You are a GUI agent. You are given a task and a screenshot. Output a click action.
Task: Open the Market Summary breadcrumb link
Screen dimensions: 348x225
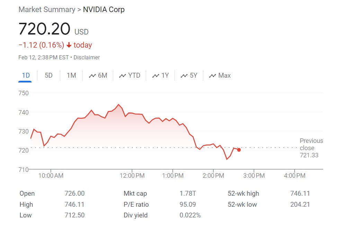(x=47, y=10)
